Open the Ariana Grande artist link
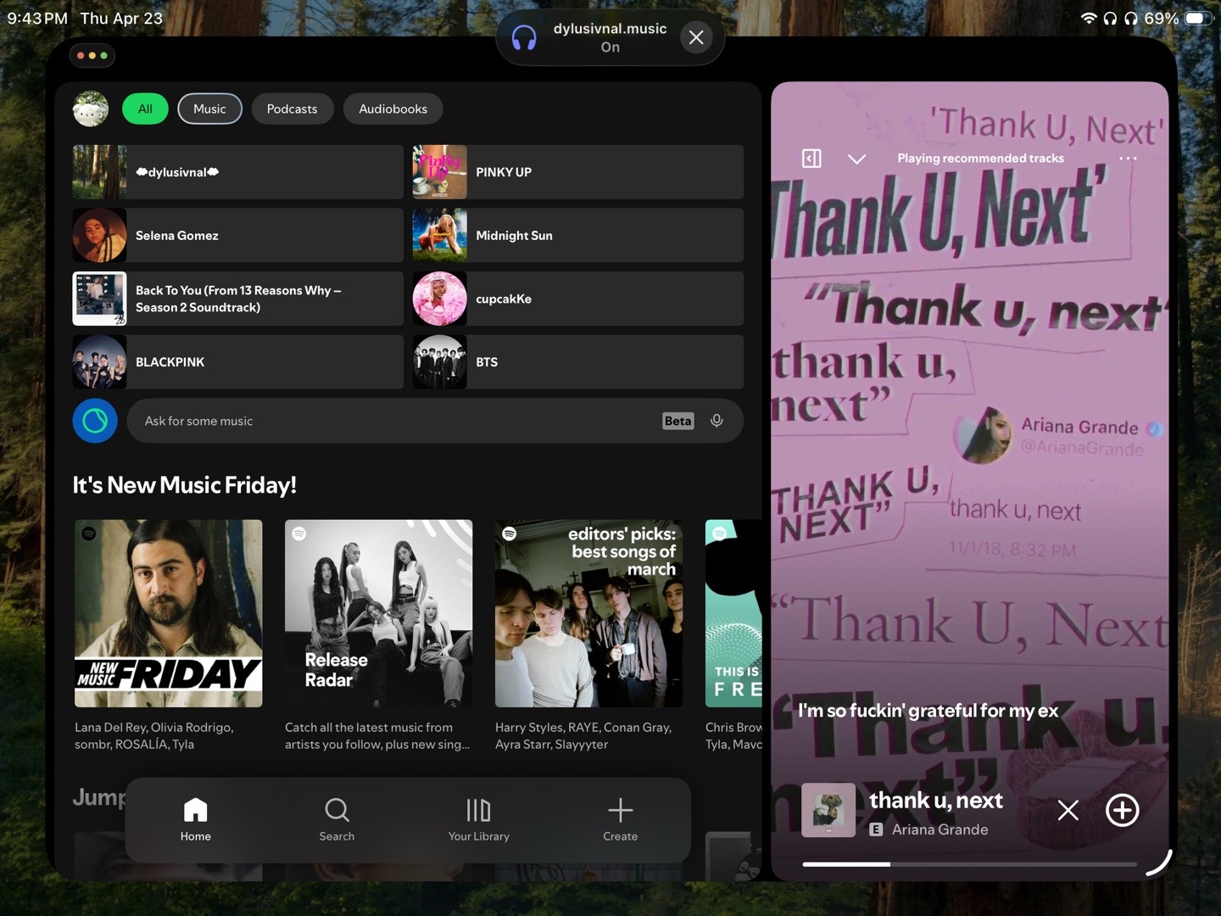This screenshot has height=916, width=1221. (x=939, y=829)
